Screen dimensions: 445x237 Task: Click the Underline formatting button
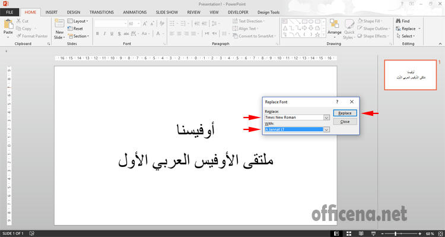coord(112,33)
